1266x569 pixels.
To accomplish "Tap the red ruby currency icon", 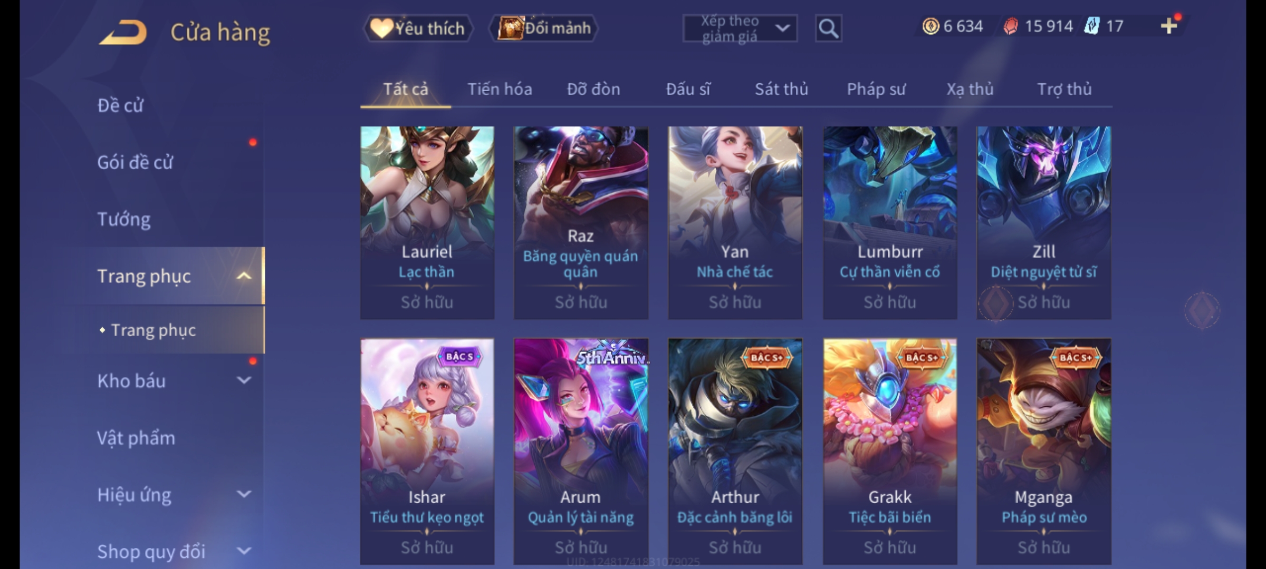I will point(1010,26).
